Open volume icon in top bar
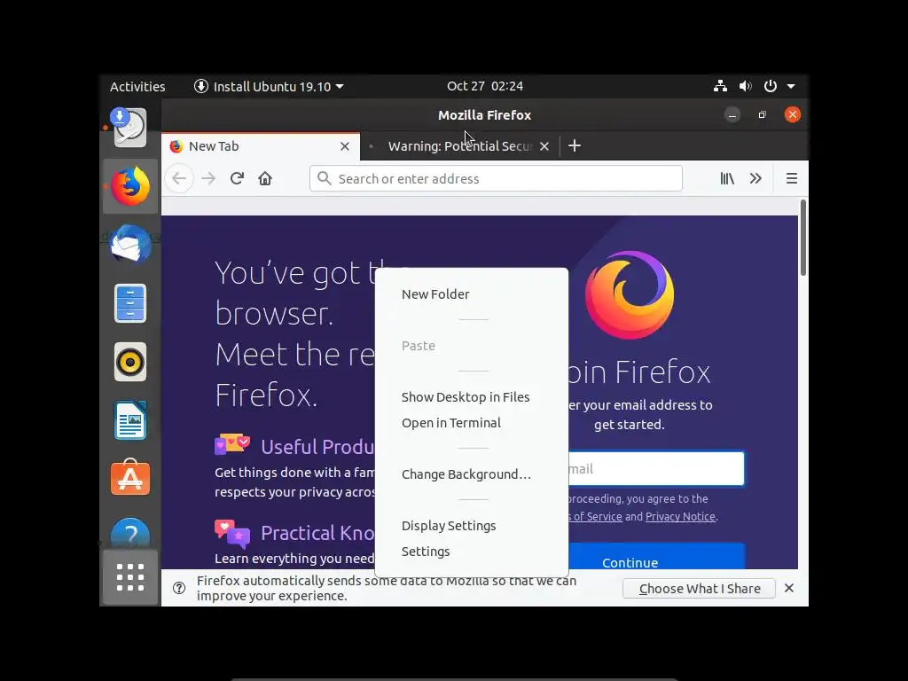The image size is (908, 681). click(745, 86)
